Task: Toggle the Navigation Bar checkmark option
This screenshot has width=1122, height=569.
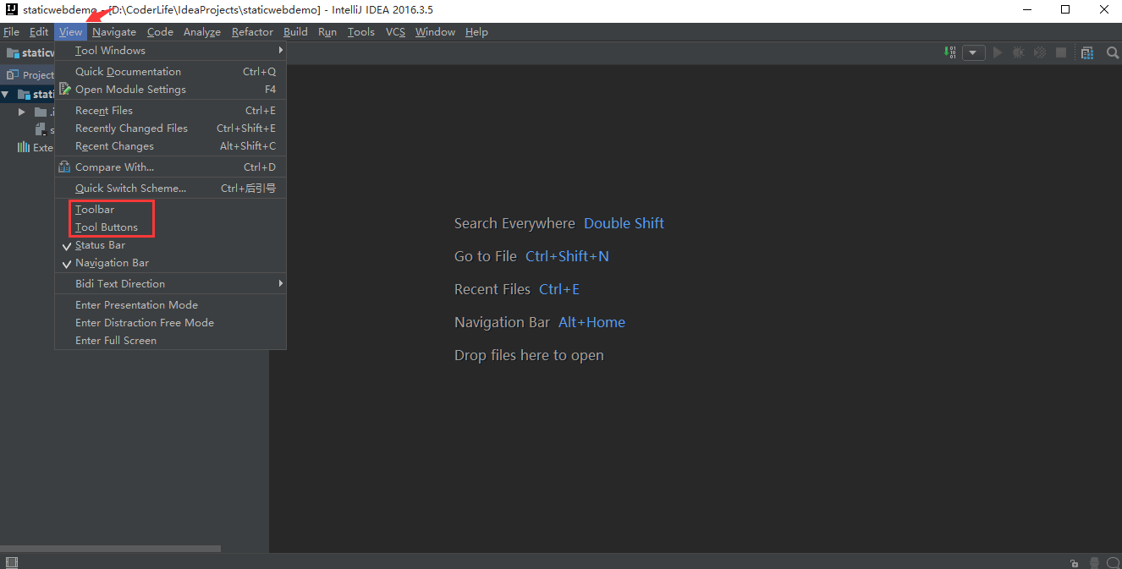Action: (112, 263)
